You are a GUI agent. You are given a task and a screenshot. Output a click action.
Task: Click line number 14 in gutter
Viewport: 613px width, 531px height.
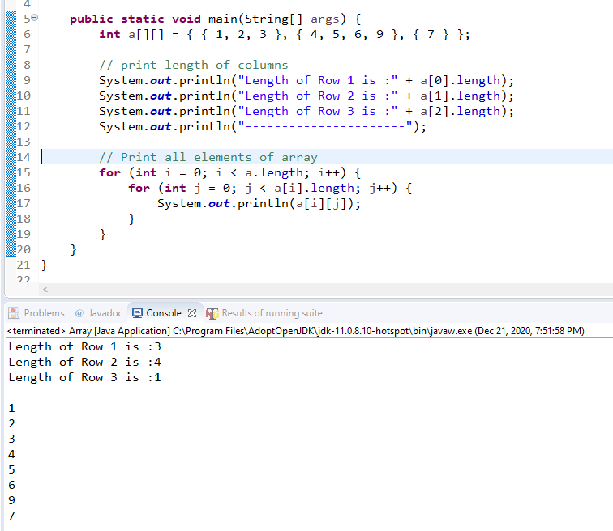(x=24, y=157)
